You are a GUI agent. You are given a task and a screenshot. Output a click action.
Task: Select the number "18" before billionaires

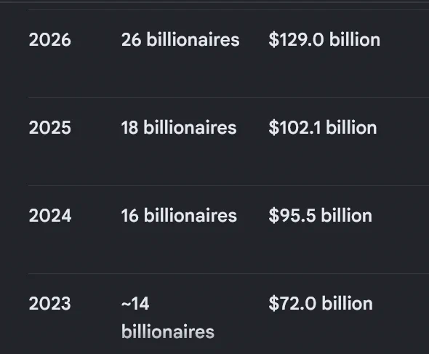click(129, 128)
